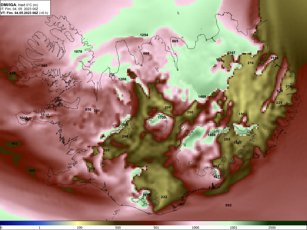Click the 1585 height value
Screen dimensions: 307x230
124,125
